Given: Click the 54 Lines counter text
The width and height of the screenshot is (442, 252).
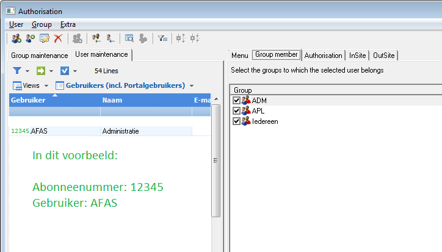Looking at the screenshot, I should pyautogui.click(x=106, y=71).
